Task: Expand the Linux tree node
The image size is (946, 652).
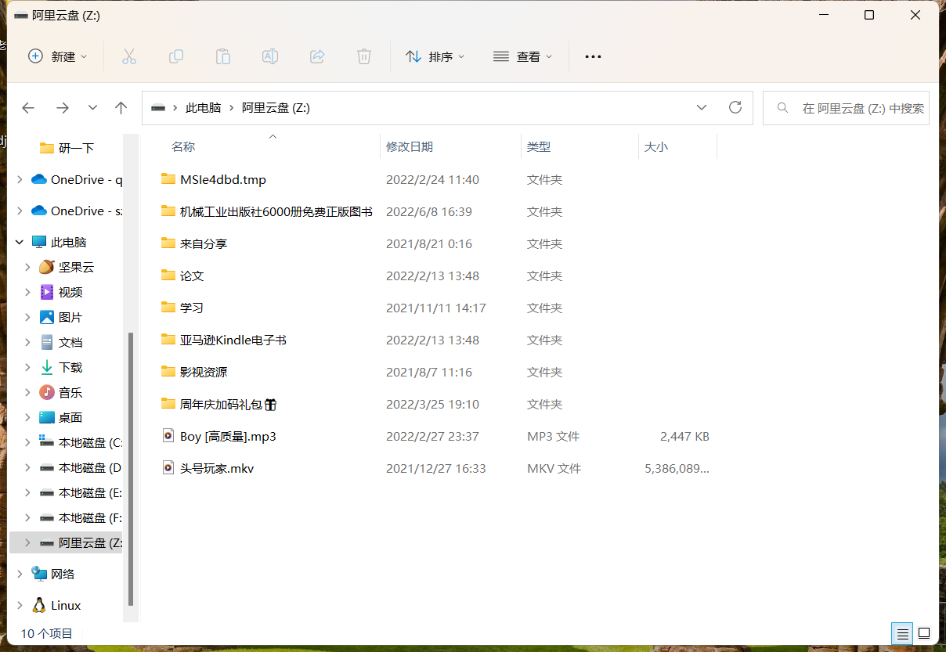Action: tap(20, 605)
